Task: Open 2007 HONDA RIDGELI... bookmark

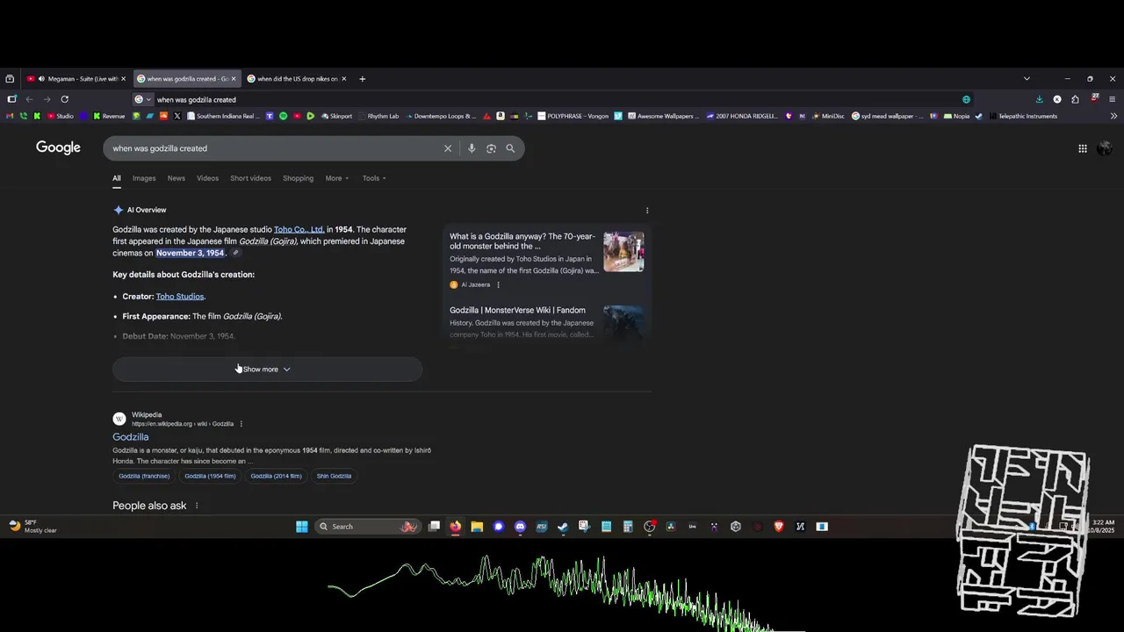Action: [741, 116]
